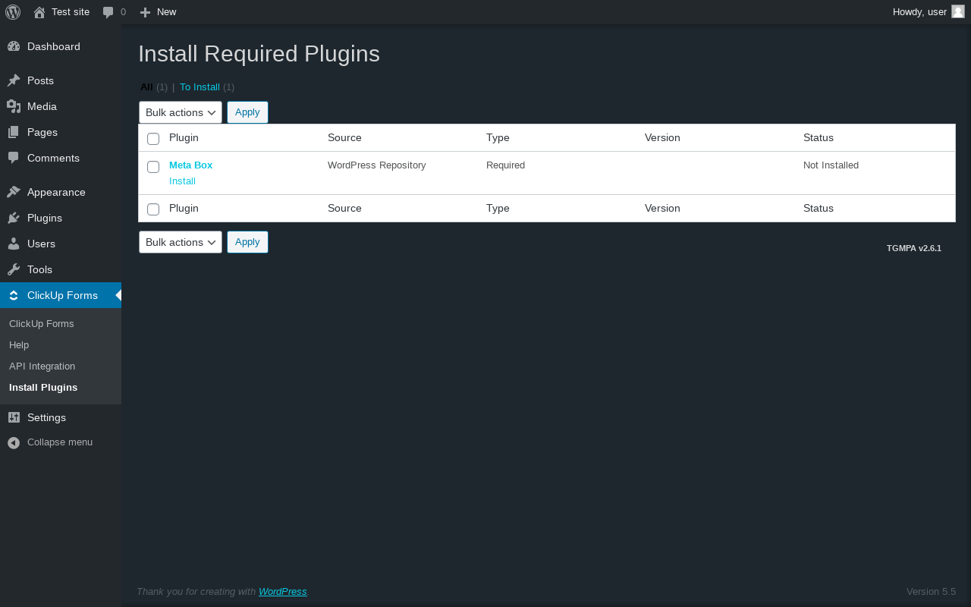Viewport: 971px width, 607px height.
Task: Open the top Bulk actions dropdown
Action: [181, 112]
